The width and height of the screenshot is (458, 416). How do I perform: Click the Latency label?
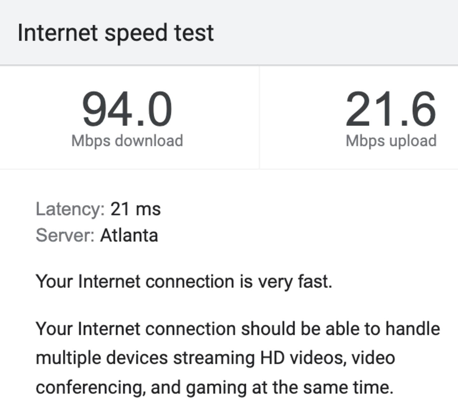[x=70, y=209]
